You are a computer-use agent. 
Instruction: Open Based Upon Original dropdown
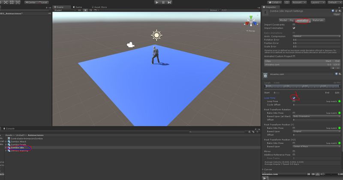[316, 132]
